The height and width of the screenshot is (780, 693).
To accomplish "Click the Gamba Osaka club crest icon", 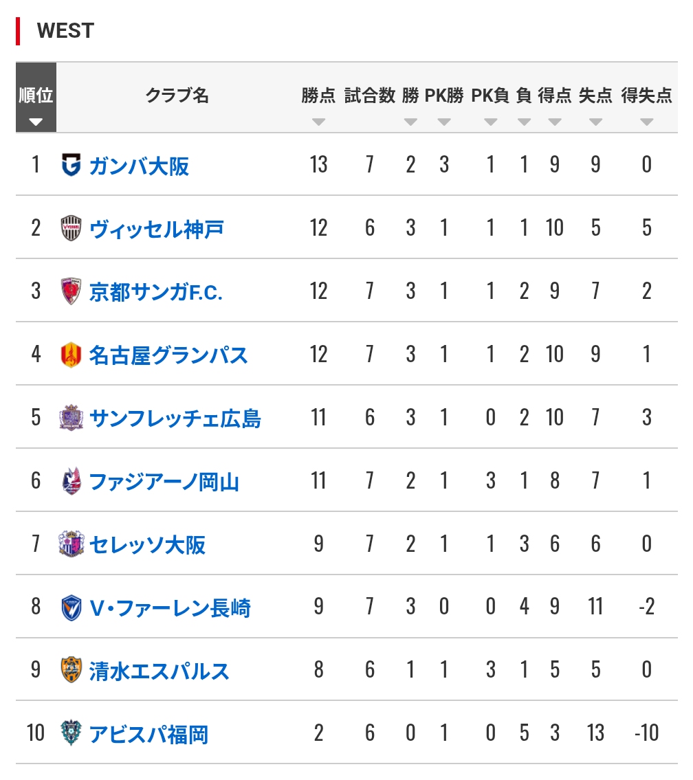I will pos(71,166).
